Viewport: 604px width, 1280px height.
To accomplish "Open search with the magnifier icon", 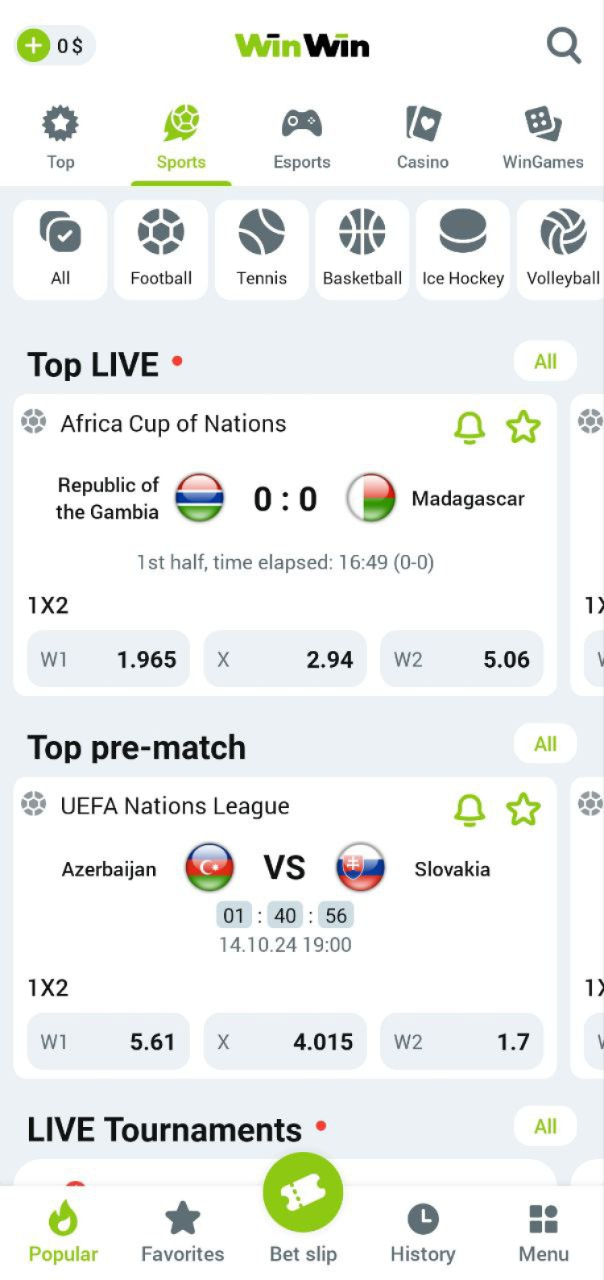I will (x=563, y=46).
